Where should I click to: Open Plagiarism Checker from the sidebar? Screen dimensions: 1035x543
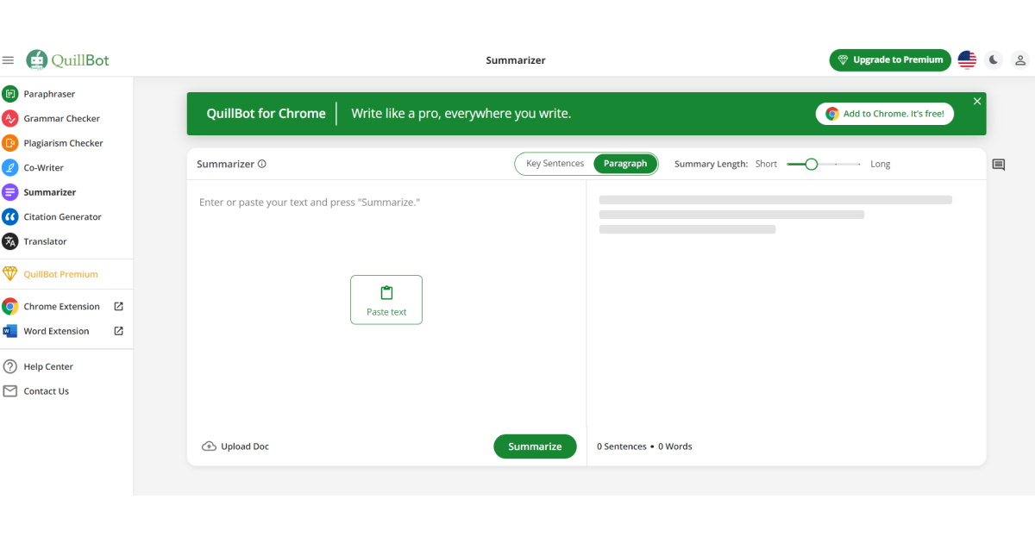click(64, 143)
